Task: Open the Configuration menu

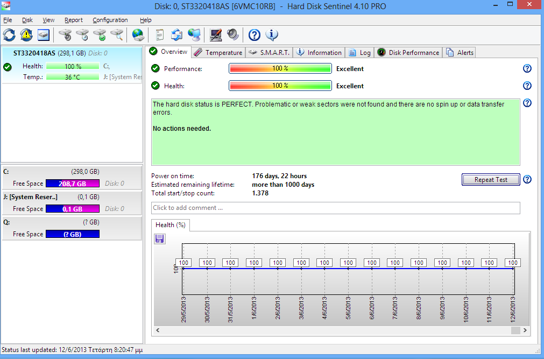Action: point(110,20)
